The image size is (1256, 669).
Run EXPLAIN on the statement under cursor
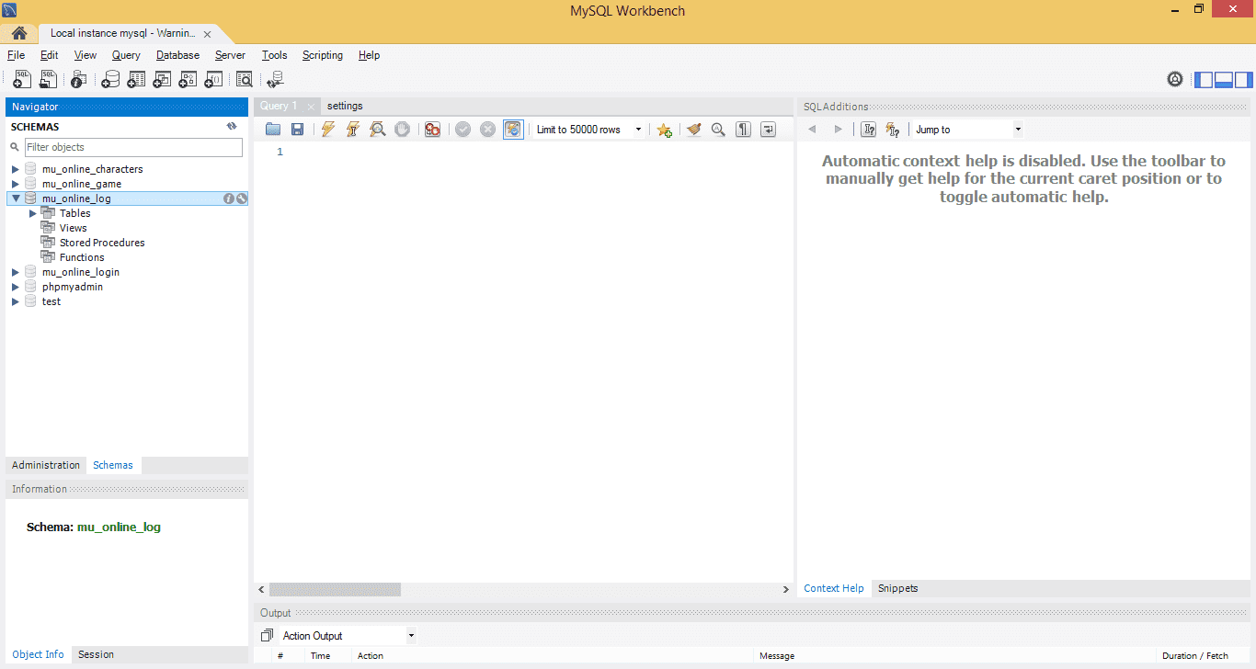(377, 130)
